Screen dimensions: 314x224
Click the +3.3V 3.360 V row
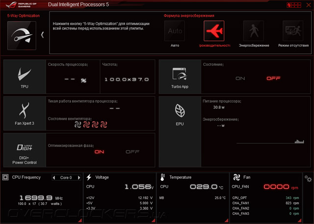pyautogui.click(x=119, y=208)
